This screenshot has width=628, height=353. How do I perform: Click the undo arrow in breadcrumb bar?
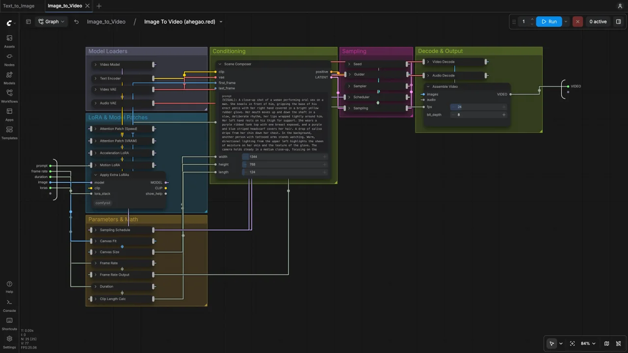tap(76, 22)
